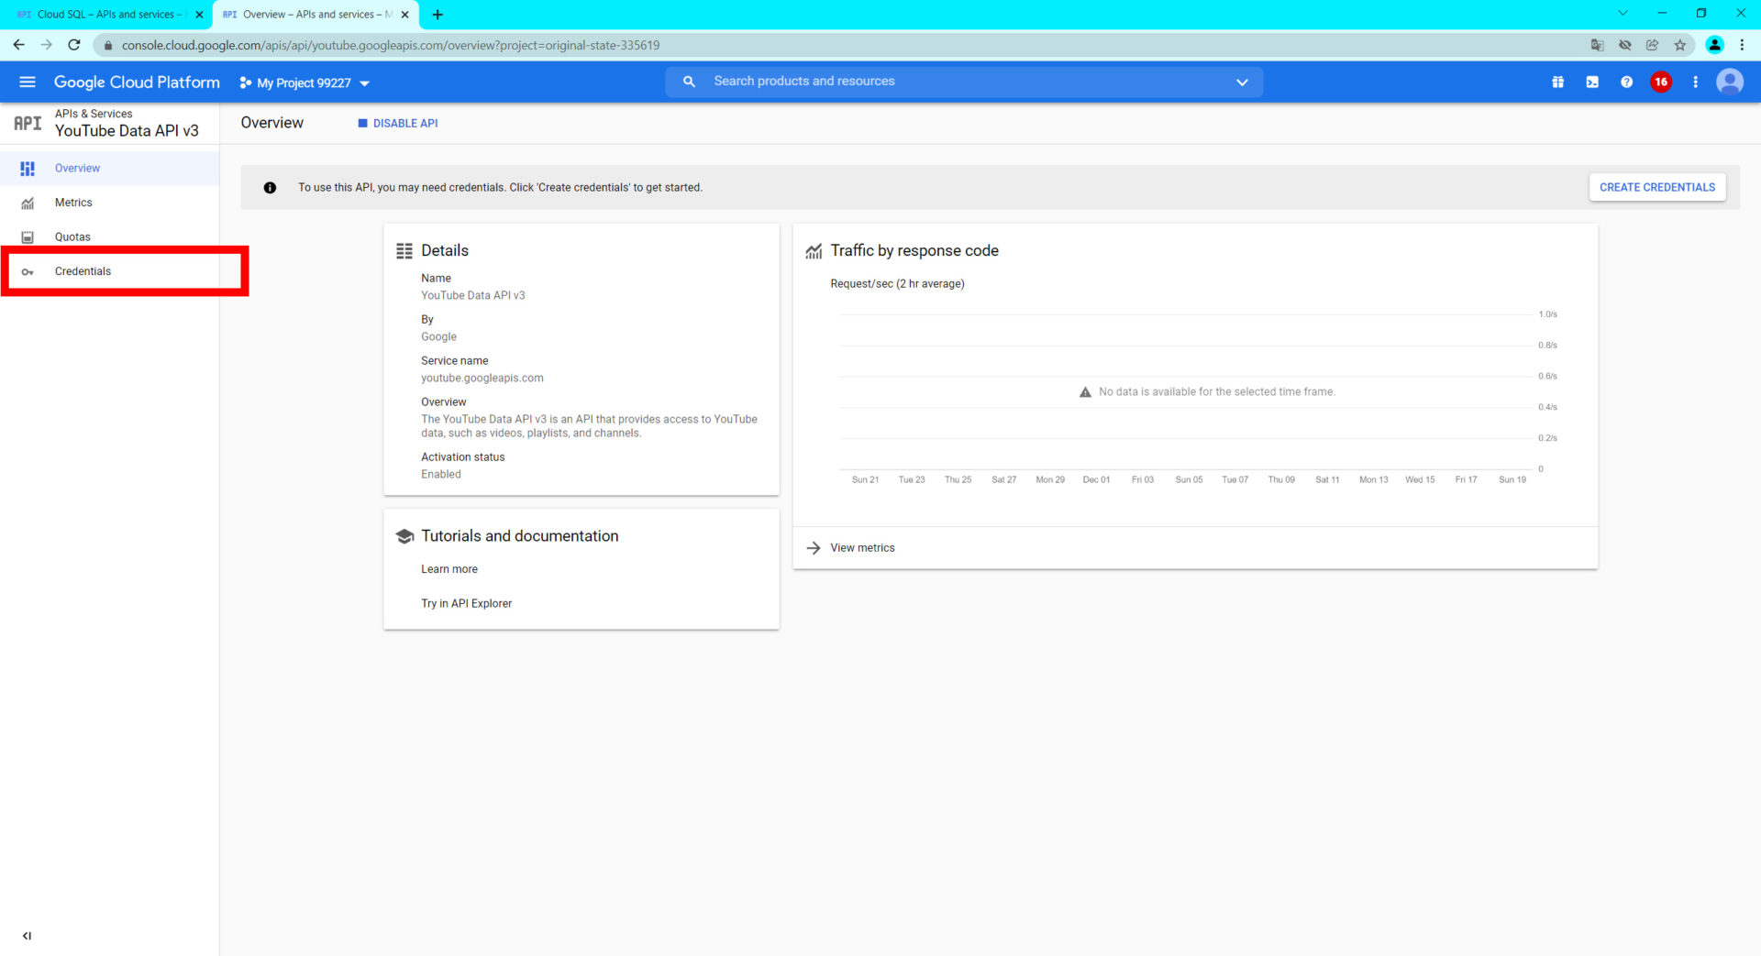Image resolution: width=1761 pixels, height=956 pixels.
Task: Open the help question mark icon
Action: click(1626, 82)
